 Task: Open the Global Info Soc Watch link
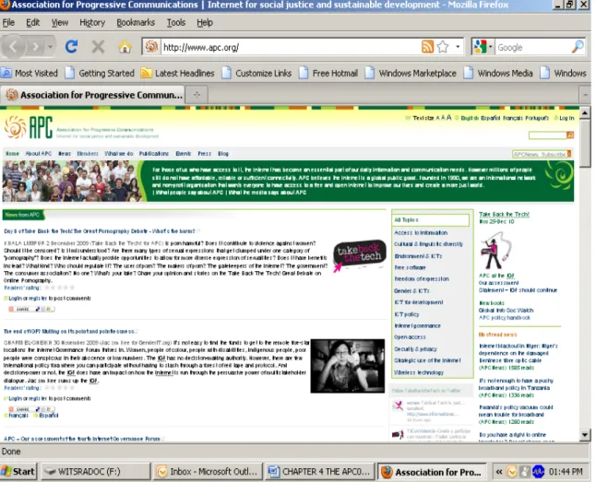tap(506, 311)
